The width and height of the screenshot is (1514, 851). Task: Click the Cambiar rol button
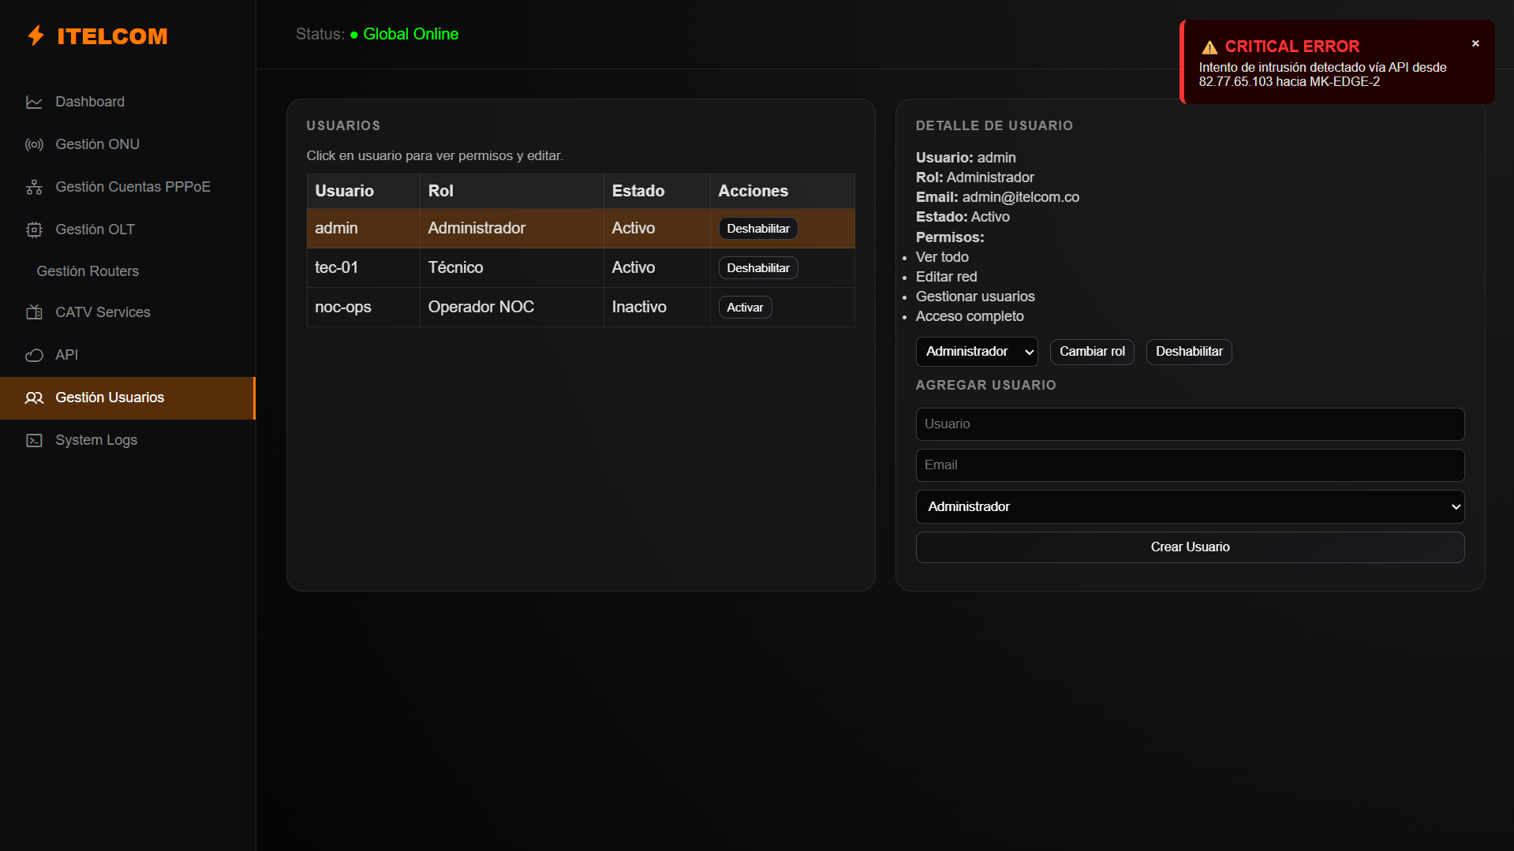coord(1092,352)
